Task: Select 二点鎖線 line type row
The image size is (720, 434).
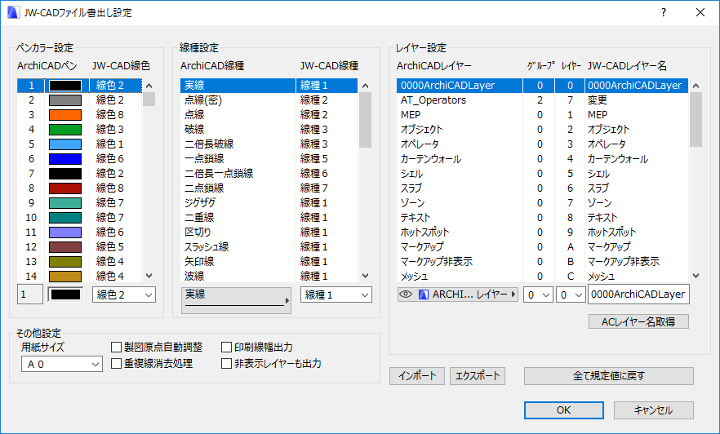Action: click(x=269, y=188)
